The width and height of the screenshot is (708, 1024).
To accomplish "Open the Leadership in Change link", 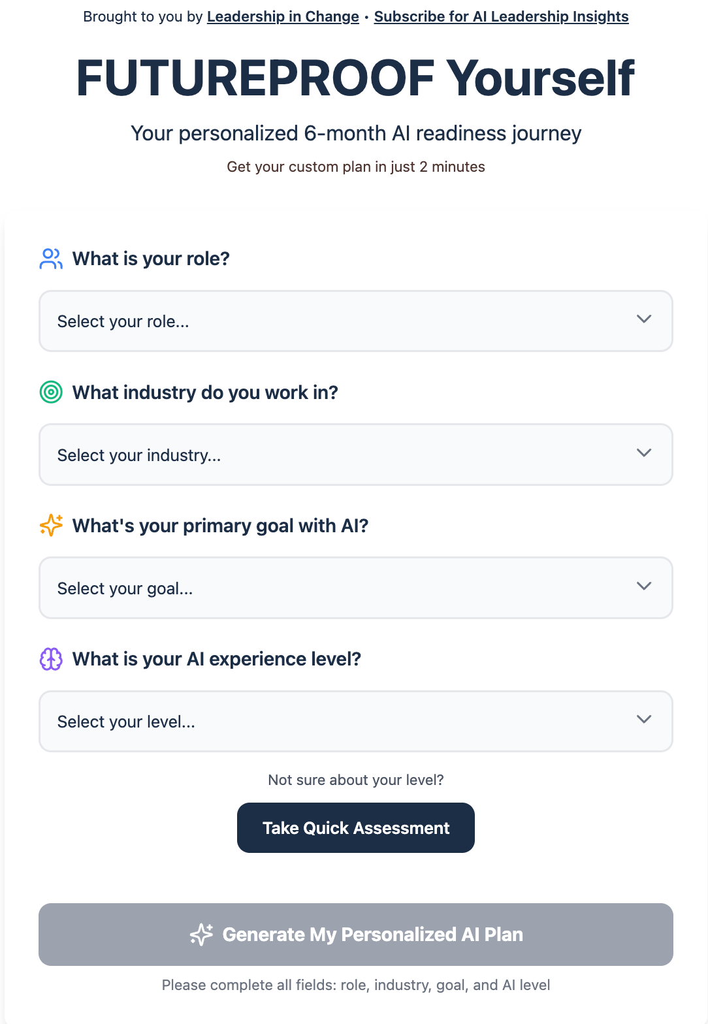I will (x=283, y=17).
